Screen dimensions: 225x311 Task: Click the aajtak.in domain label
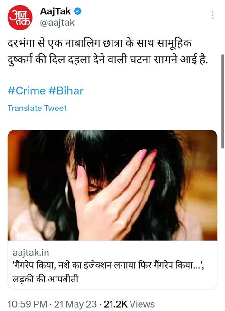pyautogui.click(x=31, y=253)
